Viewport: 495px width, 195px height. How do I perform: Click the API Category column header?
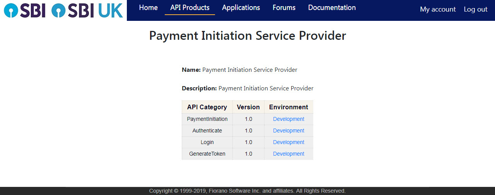pos(207,107)
